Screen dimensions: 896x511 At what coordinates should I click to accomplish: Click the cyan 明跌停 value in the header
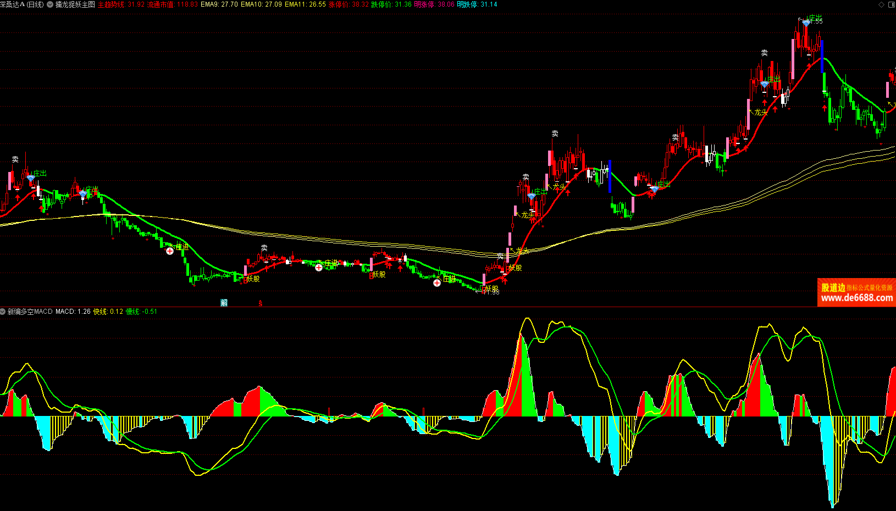pos(489,4)
